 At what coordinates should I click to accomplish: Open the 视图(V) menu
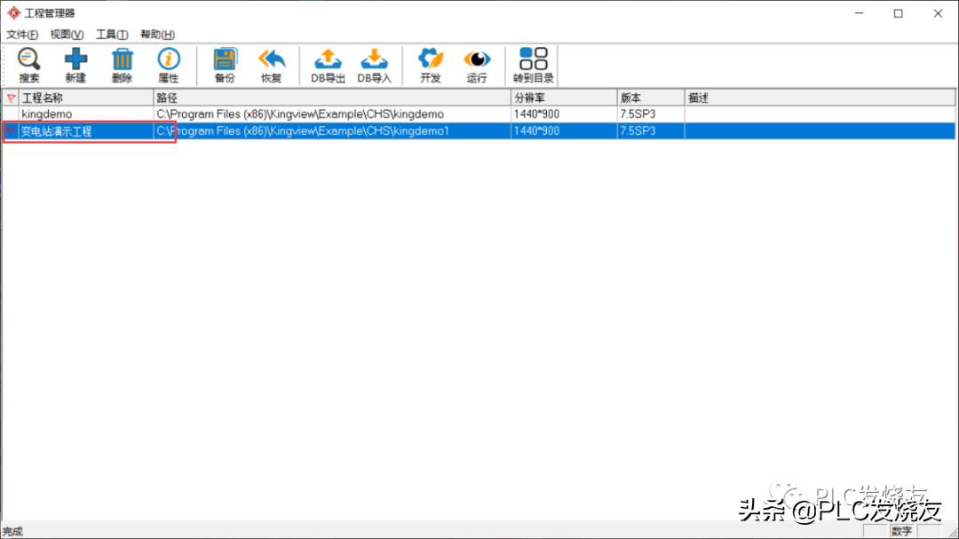(x=67, y=35)
